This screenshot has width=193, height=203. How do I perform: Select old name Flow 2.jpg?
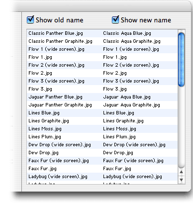[40, 73]
